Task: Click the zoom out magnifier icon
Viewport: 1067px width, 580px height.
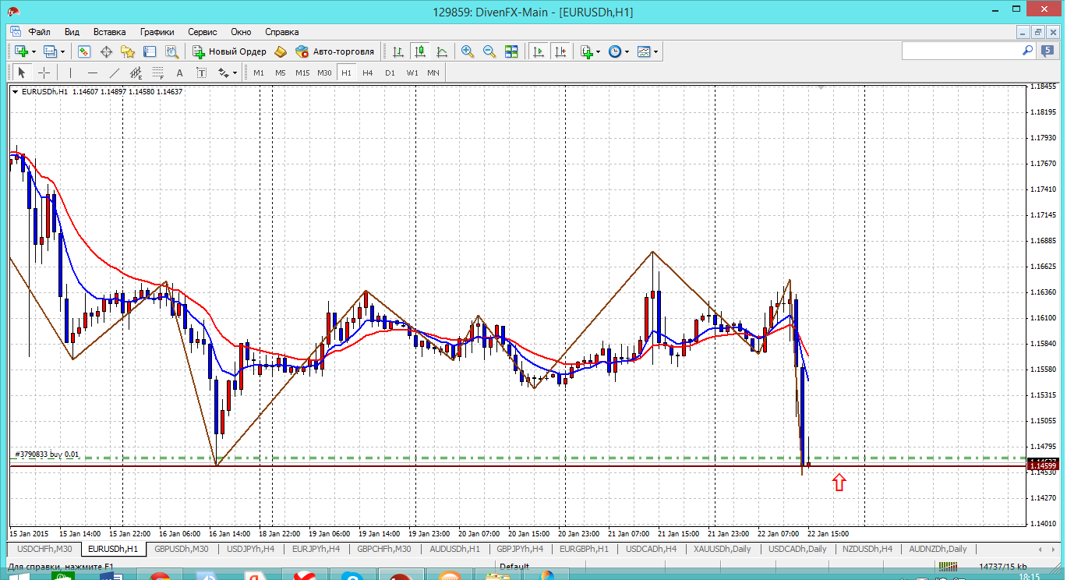Action: [489, 51]
